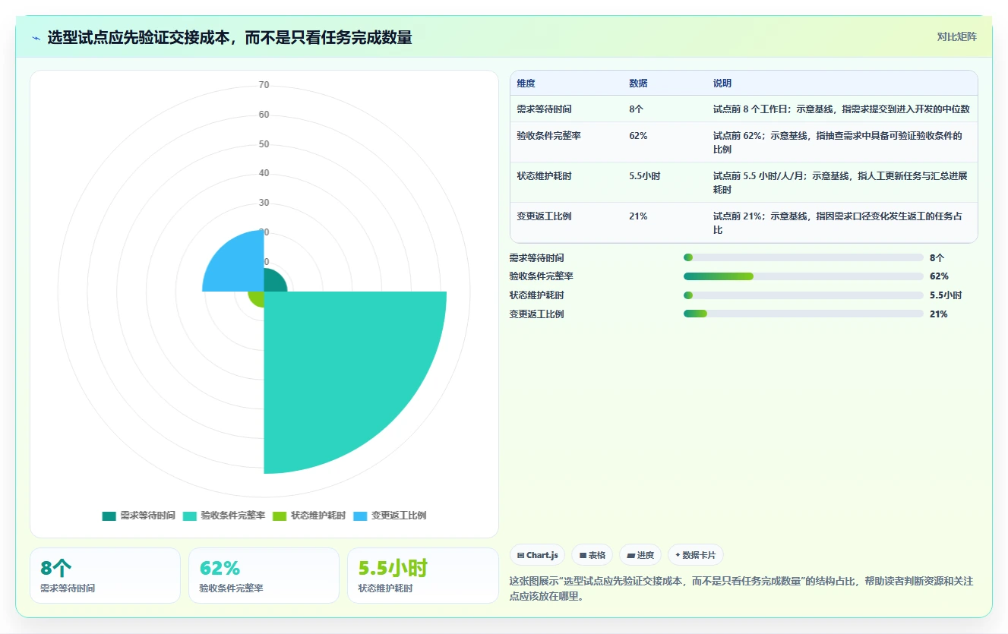The image size is (1008, 634).
Task: Click the 验收条件完整率 progress bar
Action: pyautogui.click(x=804, y=276)
